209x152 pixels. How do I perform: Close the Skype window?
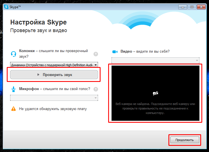pos(201,7)
